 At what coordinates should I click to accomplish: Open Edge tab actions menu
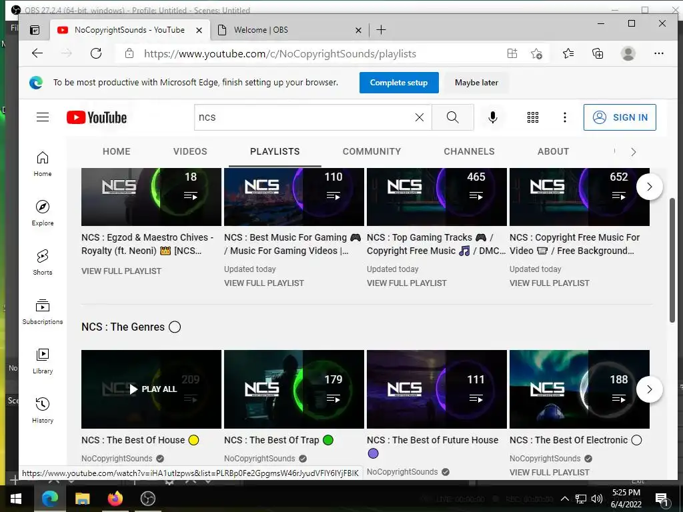point(35,30)
